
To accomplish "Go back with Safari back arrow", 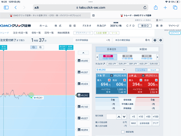I will [16, 7].
